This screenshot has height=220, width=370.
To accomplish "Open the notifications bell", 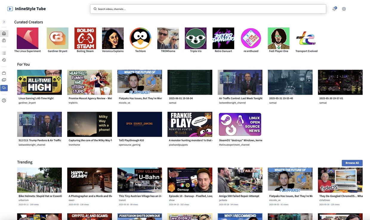I will point(334,9).
